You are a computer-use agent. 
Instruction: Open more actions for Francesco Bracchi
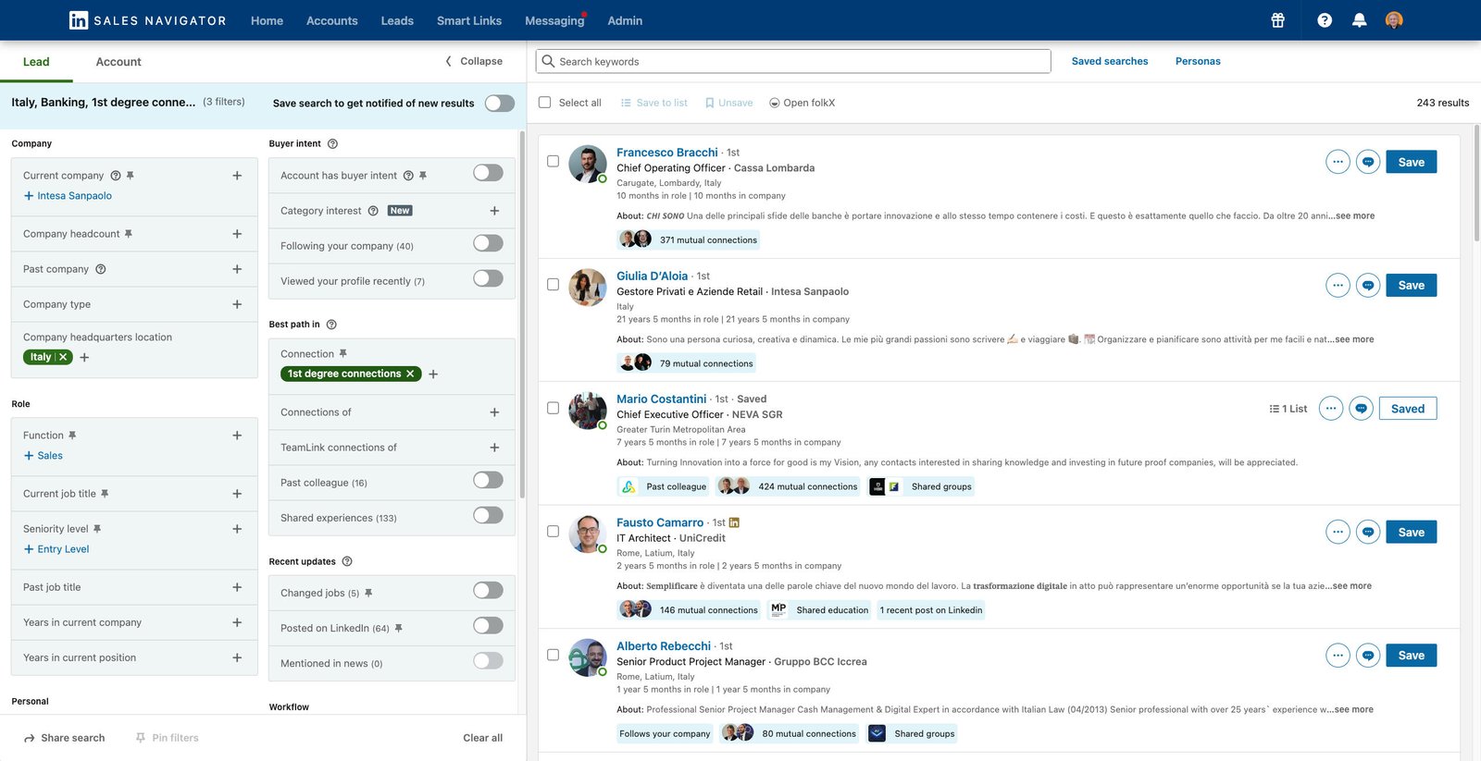tap(1338, 162)
